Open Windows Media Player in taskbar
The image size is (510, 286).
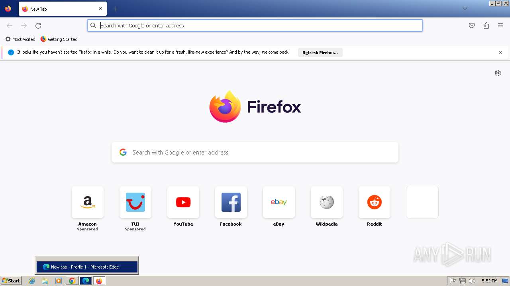click(59, 281)
